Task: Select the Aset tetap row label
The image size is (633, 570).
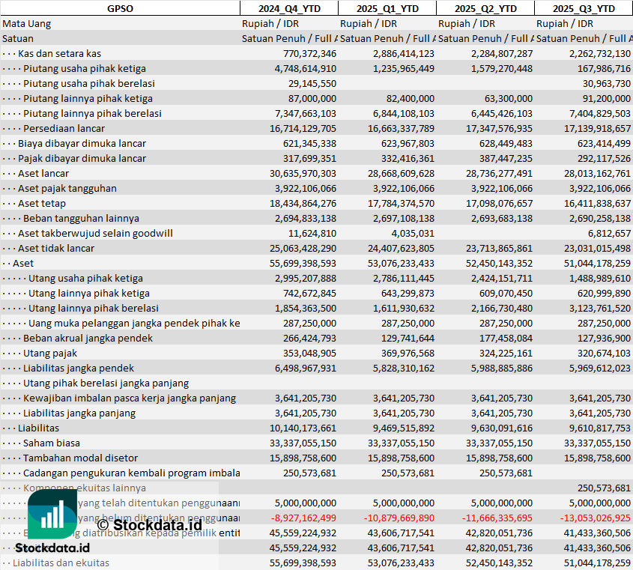Action: [x=42, y=203]
